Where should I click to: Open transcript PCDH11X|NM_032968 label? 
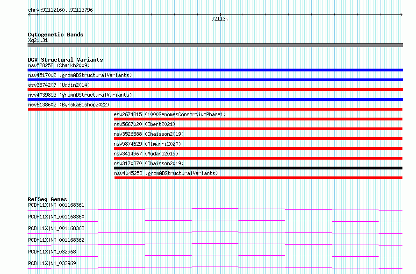[52, 252]
